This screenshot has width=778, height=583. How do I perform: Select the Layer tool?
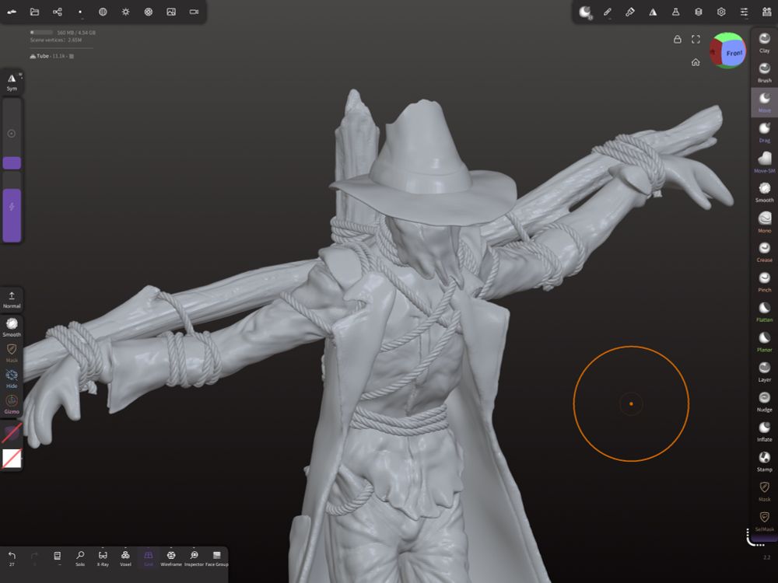tap(764, 372)
